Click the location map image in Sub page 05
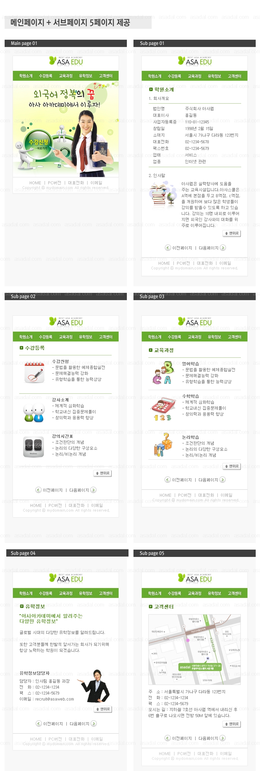The width and height of the screenshot is (260, 771). pos(195,650)
